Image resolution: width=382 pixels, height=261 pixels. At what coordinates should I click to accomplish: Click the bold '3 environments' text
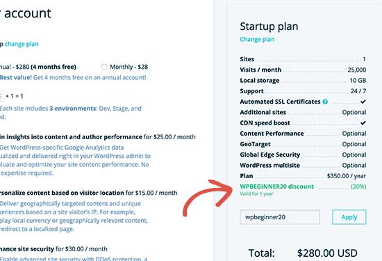click(x=73, y=109)
